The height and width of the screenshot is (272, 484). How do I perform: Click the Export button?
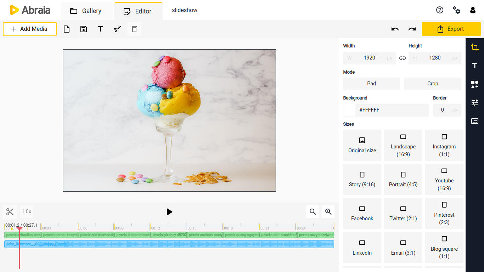pos(451,29)
